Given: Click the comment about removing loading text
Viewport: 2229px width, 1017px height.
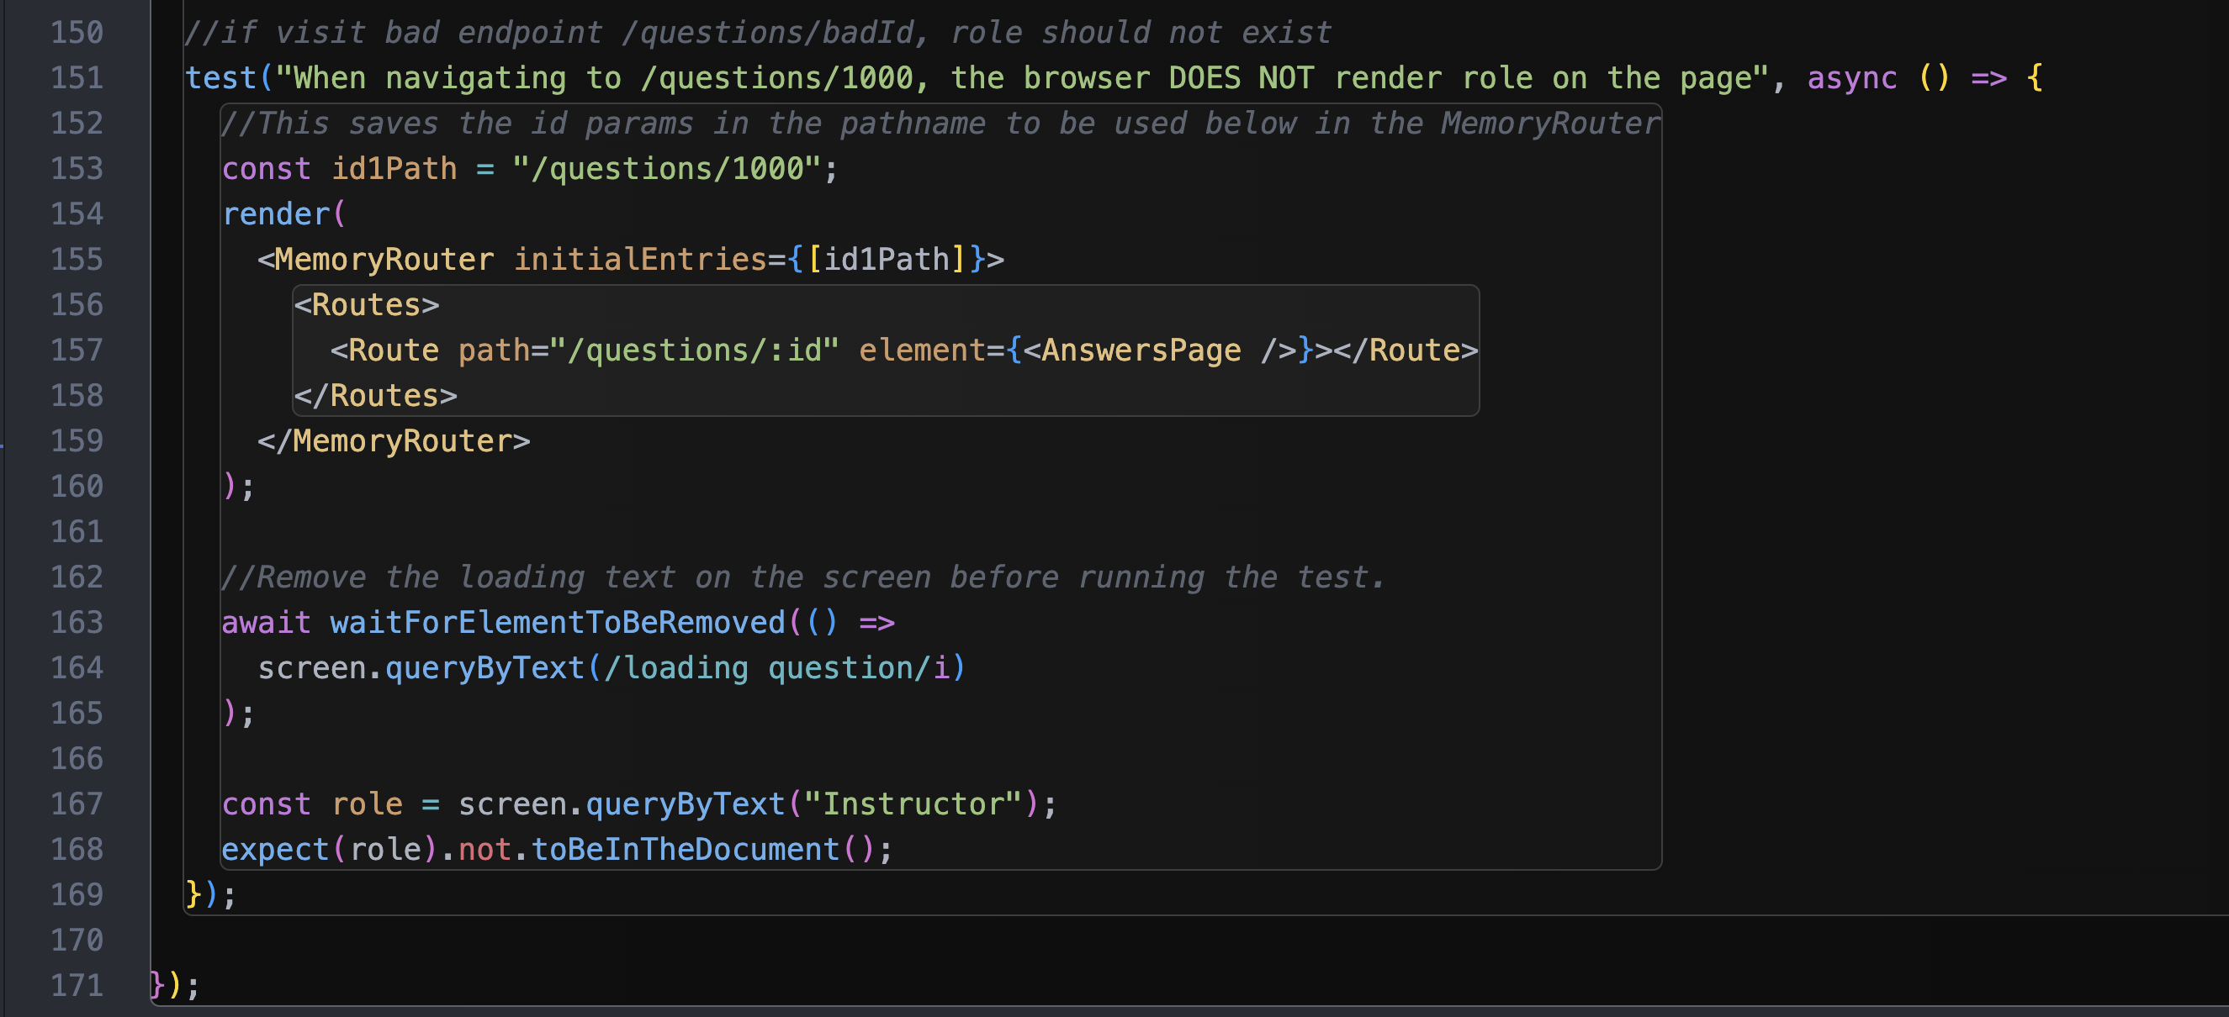Looking at the screenshot, I should (802, 577).
